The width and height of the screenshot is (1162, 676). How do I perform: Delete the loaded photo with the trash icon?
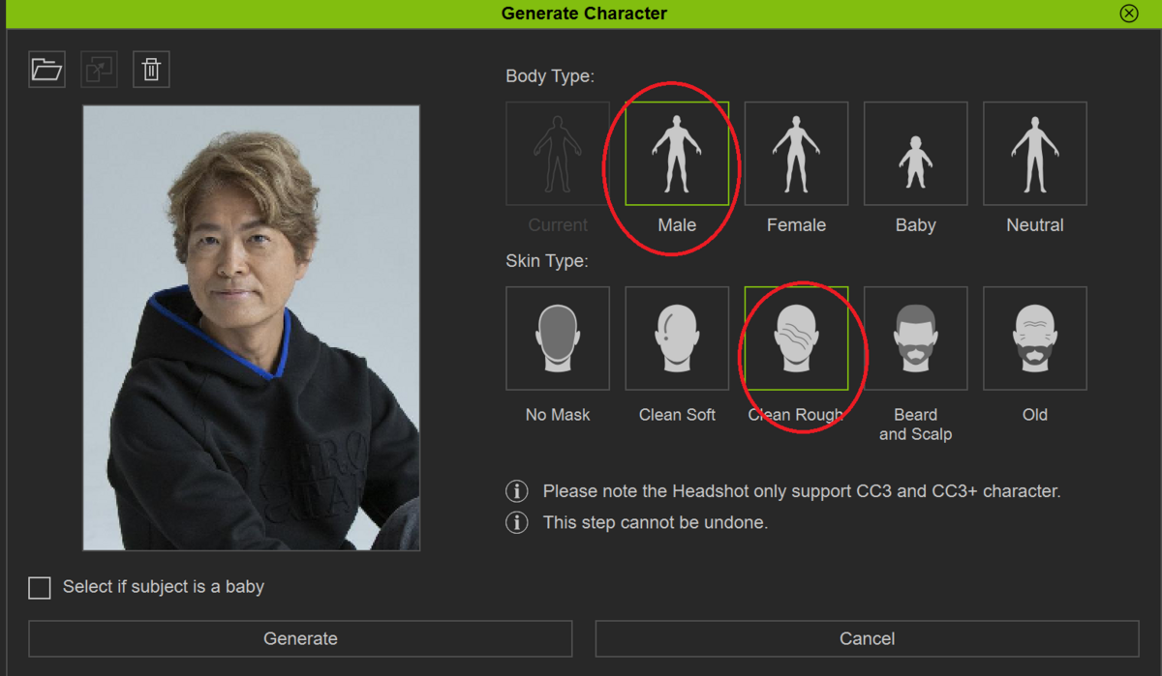(x=151, y=69)
